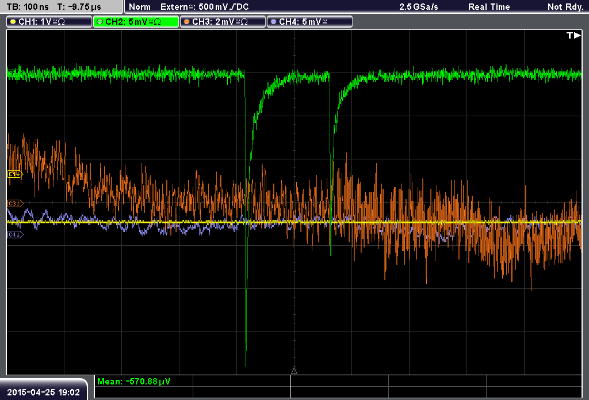Click the C3 ground level marker
The height and width of the screenshot is (400, 589).
click(16, 203)
